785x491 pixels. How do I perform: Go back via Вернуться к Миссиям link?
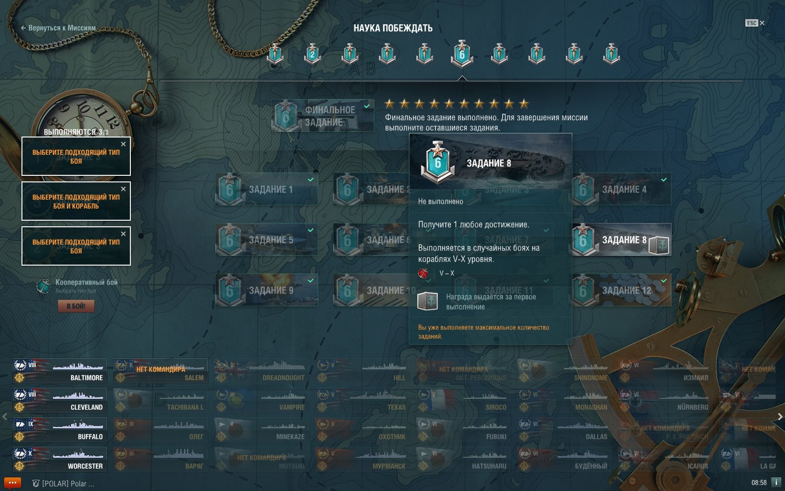tap(58, 28)
